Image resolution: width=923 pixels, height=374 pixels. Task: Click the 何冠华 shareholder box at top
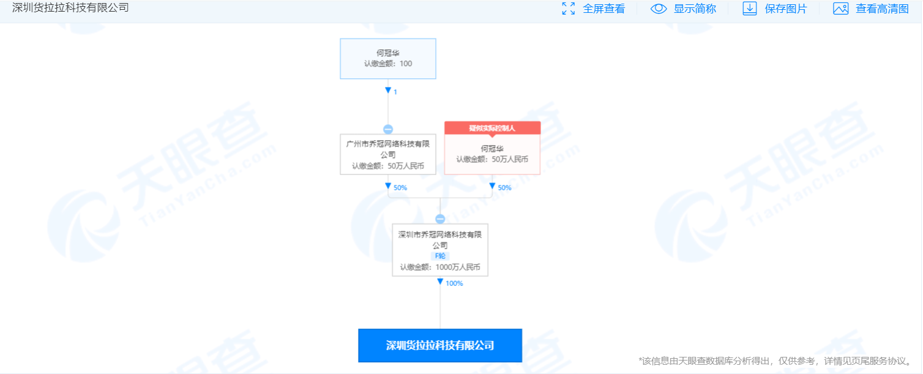click(x=388, y=58)
